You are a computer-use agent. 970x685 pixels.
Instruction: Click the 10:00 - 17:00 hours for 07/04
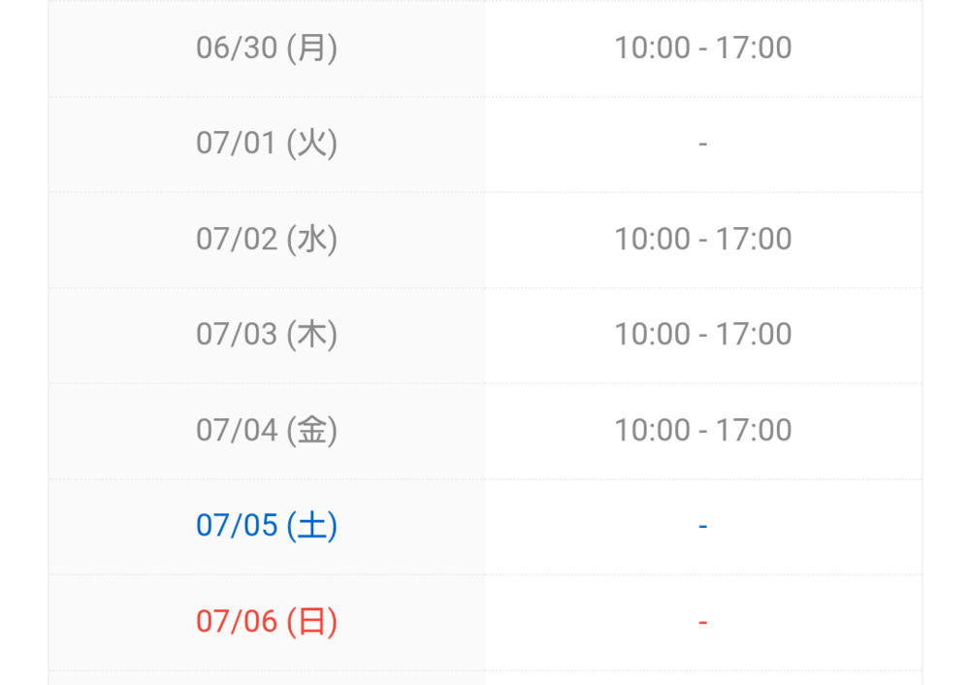(x=702, y=431)
